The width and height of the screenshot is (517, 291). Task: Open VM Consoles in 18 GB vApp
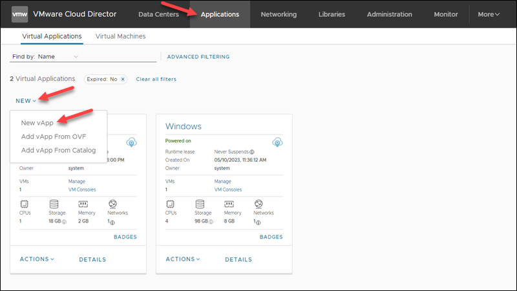(82, 189)
